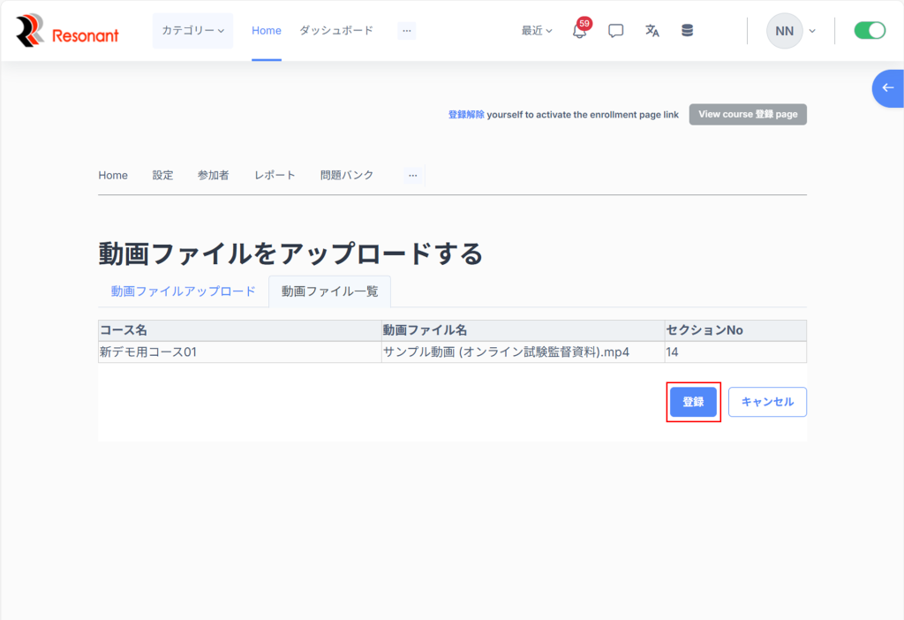
Task: Click the top navigation more (···) icon
Action: click(406, 31)
